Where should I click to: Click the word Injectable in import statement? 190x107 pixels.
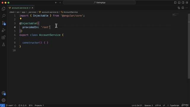[x=41, y=16]
